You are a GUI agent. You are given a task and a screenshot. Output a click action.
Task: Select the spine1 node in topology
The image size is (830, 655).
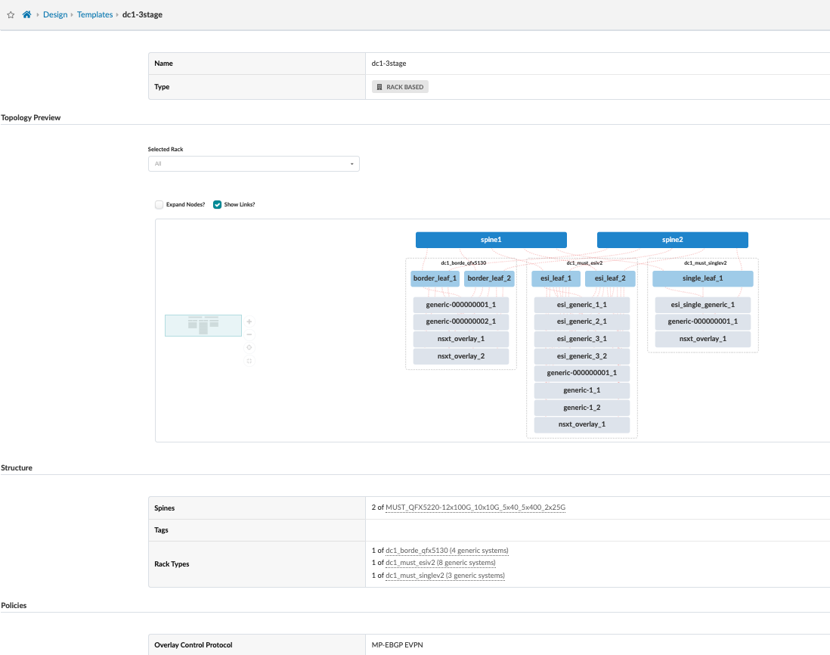[x=491, y=240]
